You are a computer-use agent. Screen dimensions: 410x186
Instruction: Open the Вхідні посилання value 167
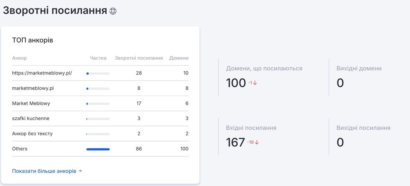pyautogui.click(x=235, y=142)
